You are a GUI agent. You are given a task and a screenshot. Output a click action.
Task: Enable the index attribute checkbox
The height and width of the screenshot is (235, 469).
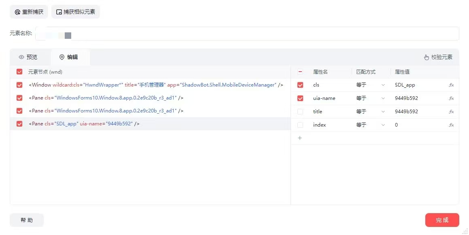tap(300, 125)
